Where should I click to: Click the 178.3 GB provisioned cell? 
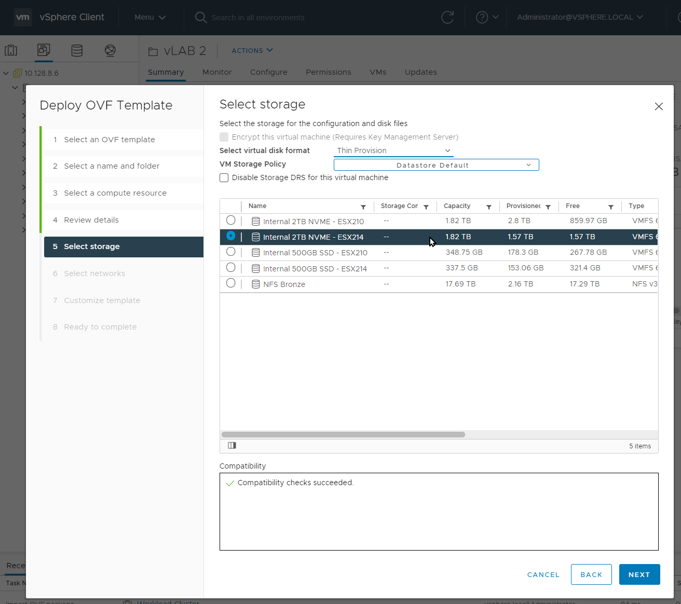[x=523, y=252]
